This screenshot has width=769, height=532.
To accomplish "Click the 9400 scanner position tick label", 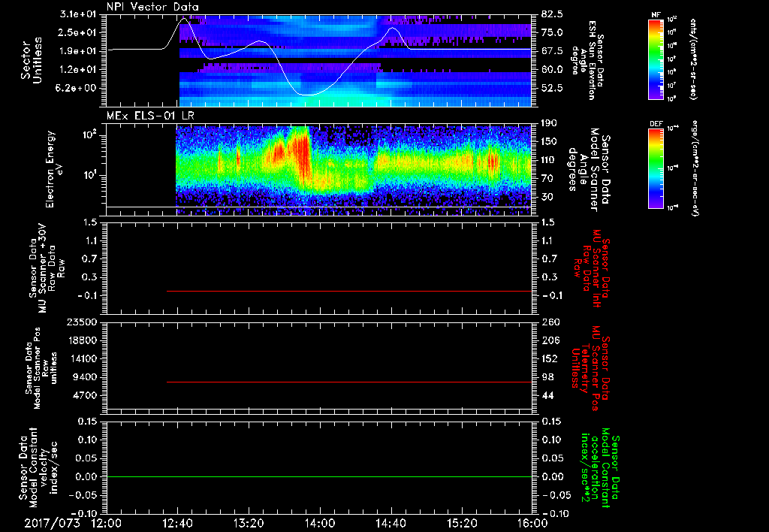I will (x=86, y=377).
